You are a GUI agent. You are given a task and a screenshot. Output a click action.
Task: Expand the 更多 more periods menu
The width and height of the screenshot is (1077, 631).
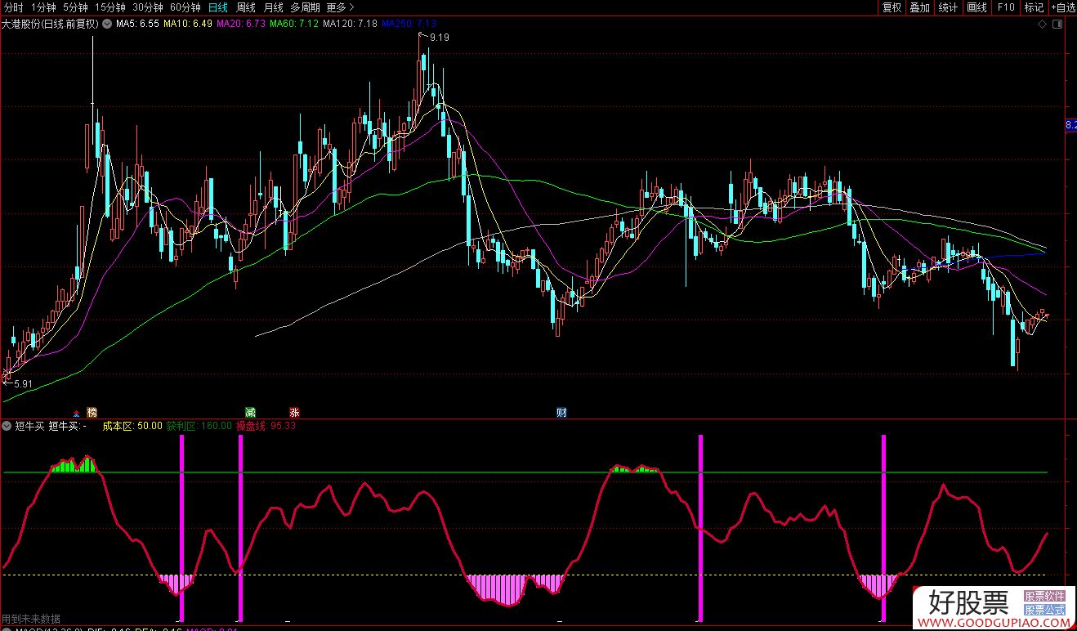(340, 7)
